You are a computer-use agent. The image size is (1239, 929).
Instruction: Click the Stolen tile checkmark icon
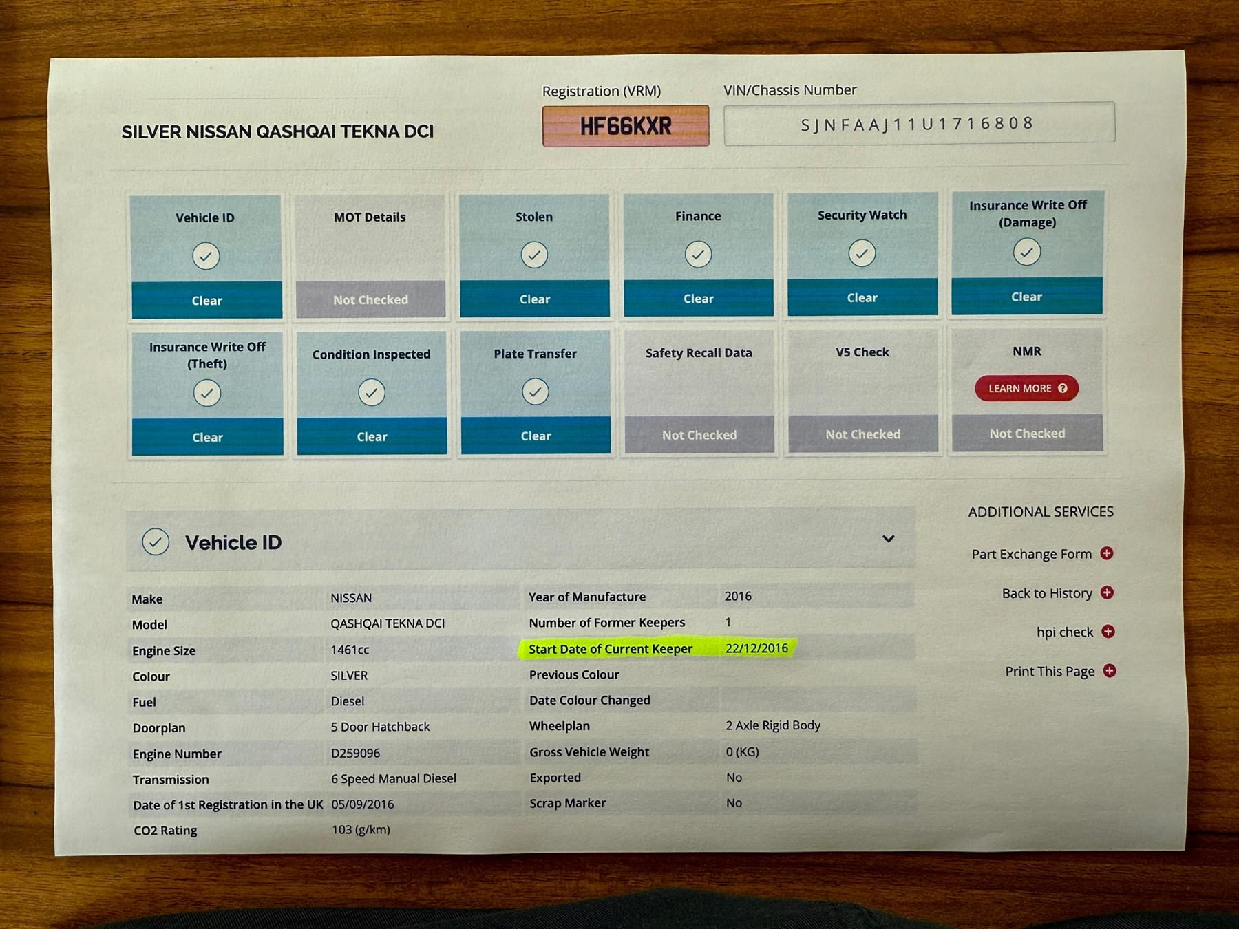tap(534, 255)
